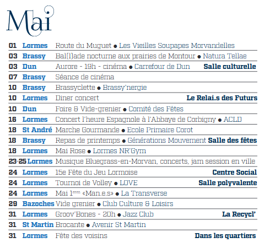Image resolution: width=270 pixels, height=248 pixels.
Task: Click 'Salle des fêtes' venue label
Action: click(x=233, y=141)
